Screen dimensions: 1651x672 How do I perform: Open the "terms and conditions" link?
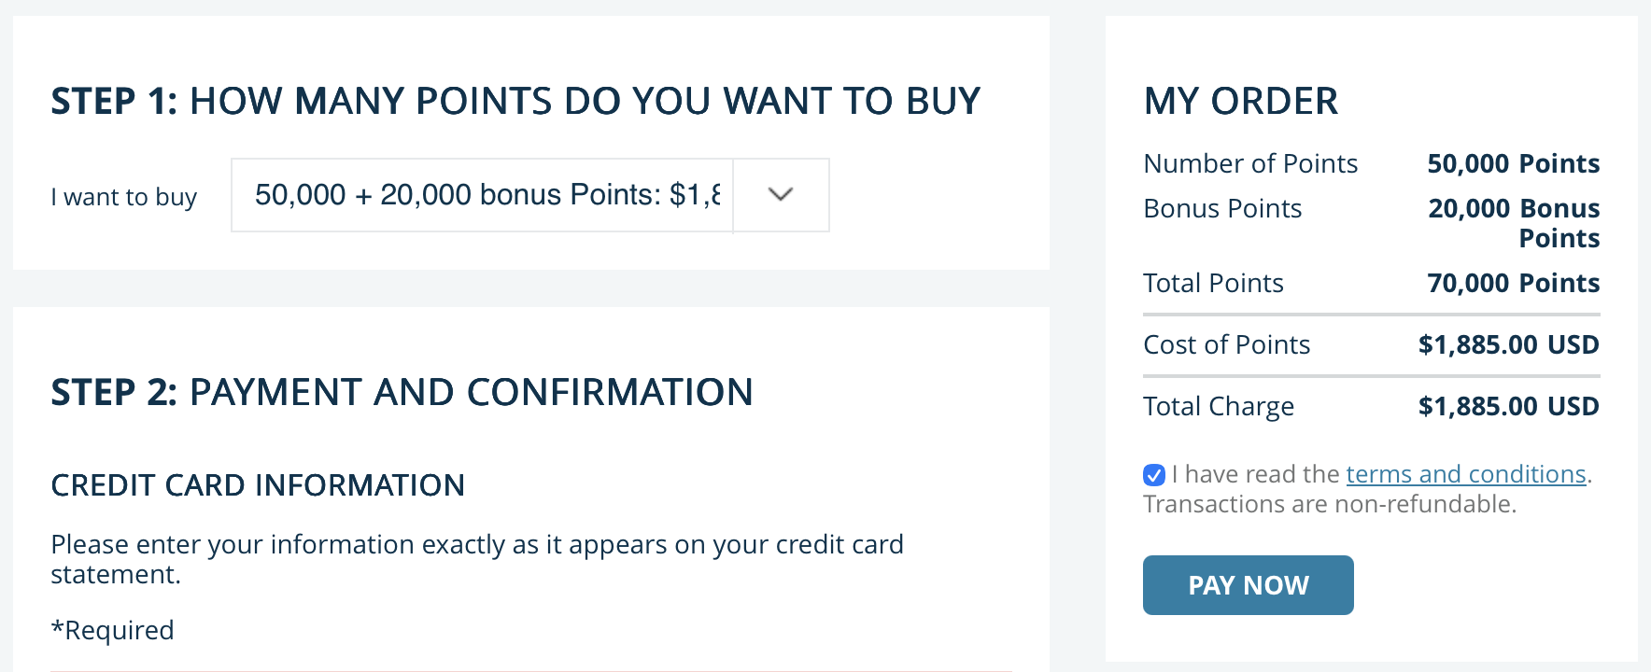pos(1465,474)
